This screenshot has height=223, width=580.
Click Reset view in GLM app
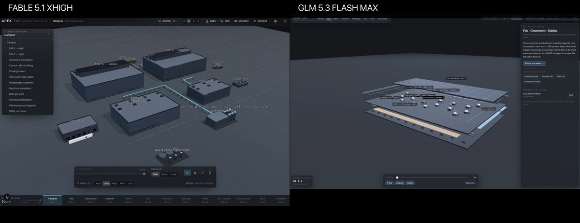click(470, 183)
